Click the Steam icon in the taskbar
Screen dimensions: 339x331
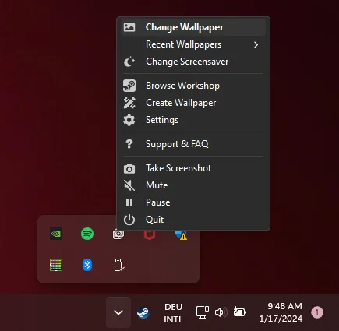tap(143, 312)
